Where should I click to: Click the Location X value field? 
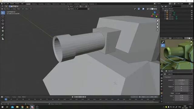click(182, 80)
